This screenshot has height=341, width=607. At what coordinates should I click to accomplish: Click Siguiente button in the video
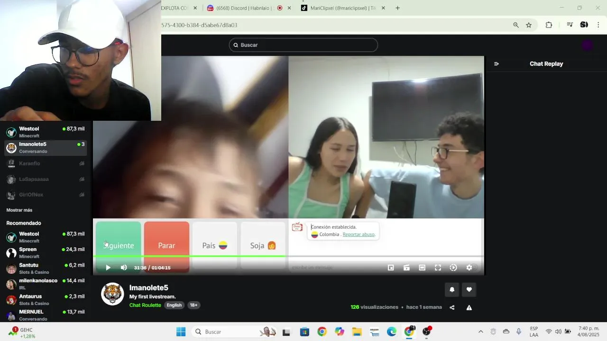click(x=119, y=245)
